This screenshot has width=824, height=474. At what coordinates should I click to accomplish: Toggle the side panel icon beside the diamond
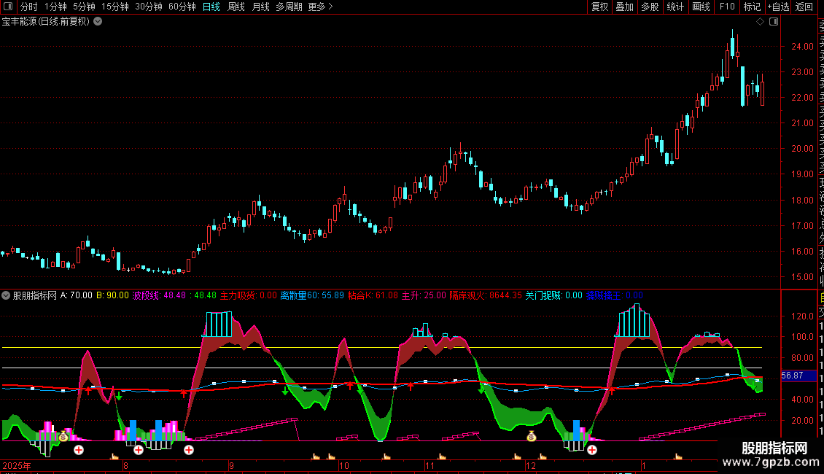[x=774, y=22]
